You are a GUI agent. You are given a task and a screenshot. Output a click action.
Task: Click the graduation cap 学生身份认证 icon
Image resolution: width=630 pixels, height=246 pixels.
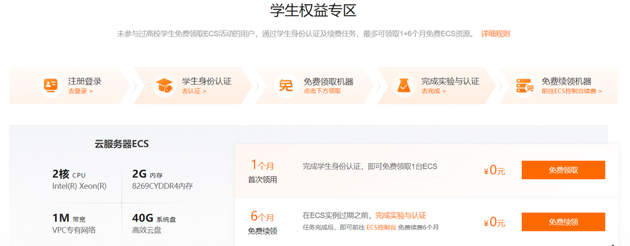point(164,85)
